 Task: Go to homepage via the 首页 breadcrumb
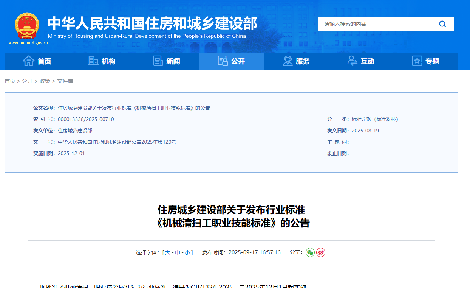(9, 81)
